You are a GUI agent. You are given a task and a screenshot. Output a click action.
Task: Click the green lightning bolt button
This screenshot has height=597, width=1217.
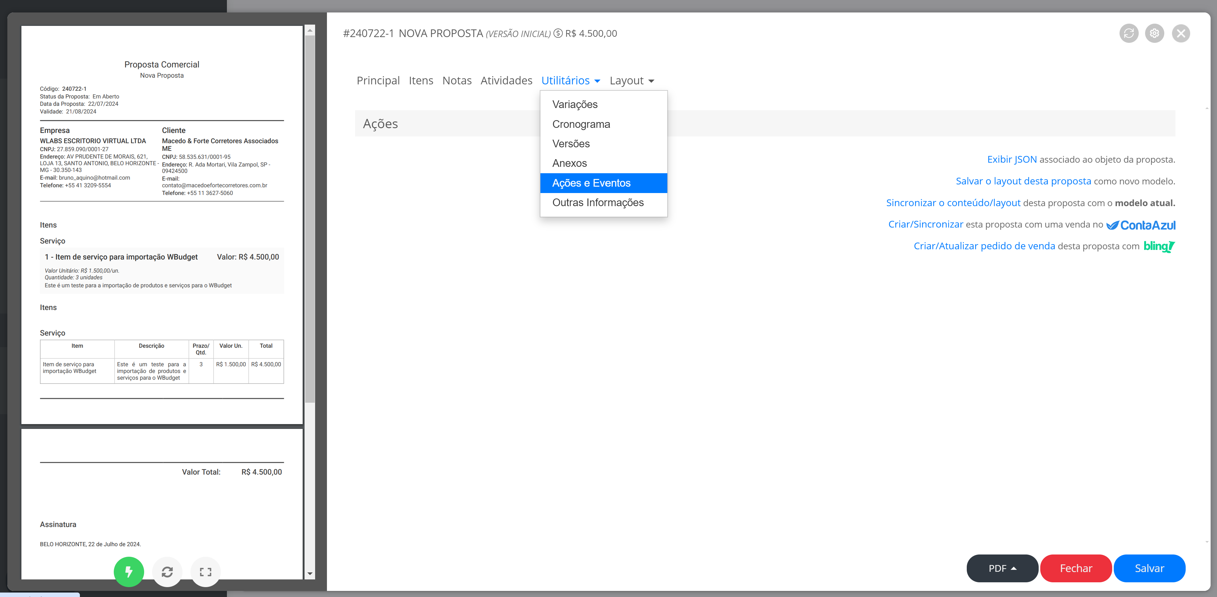[128, 571]
